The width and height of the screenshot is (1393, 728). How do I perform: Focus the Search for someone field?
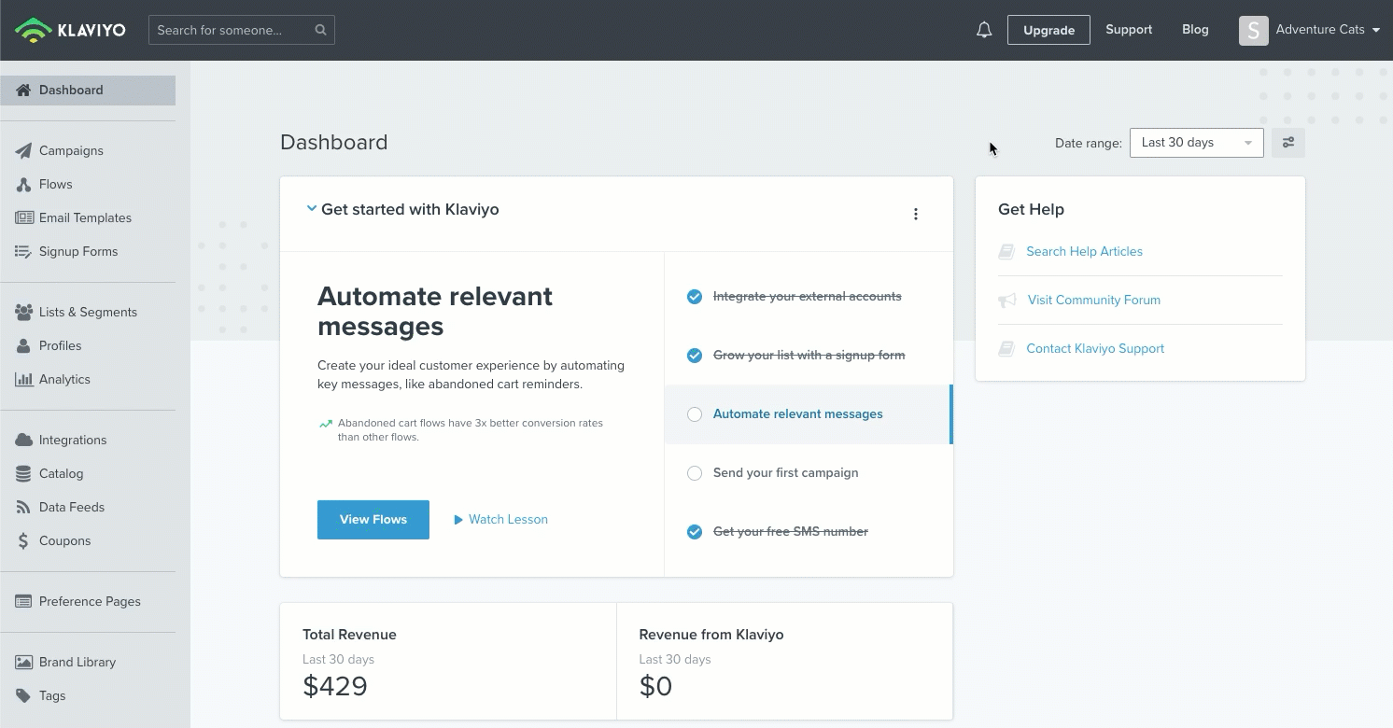click(242, 30)
